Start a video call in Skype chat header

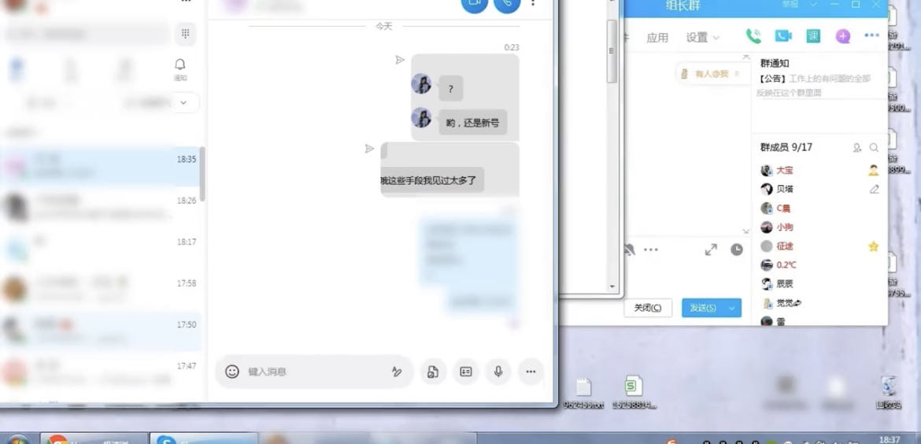tap(475, 3)
